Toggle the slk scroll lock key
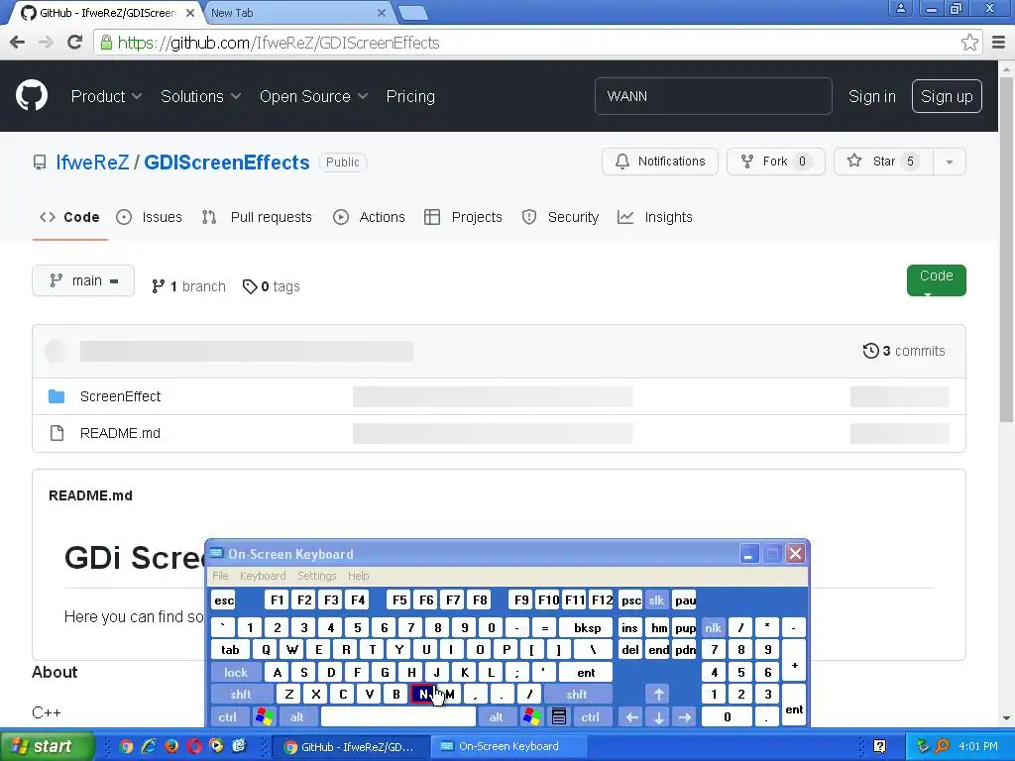1015x761 pixels. (656, 600)
